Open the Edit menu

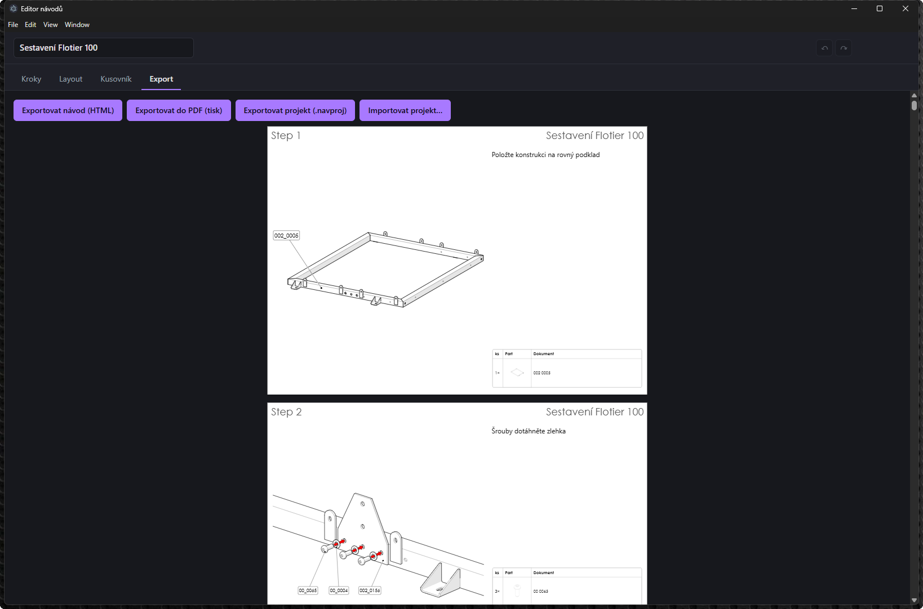click(30, 25)
